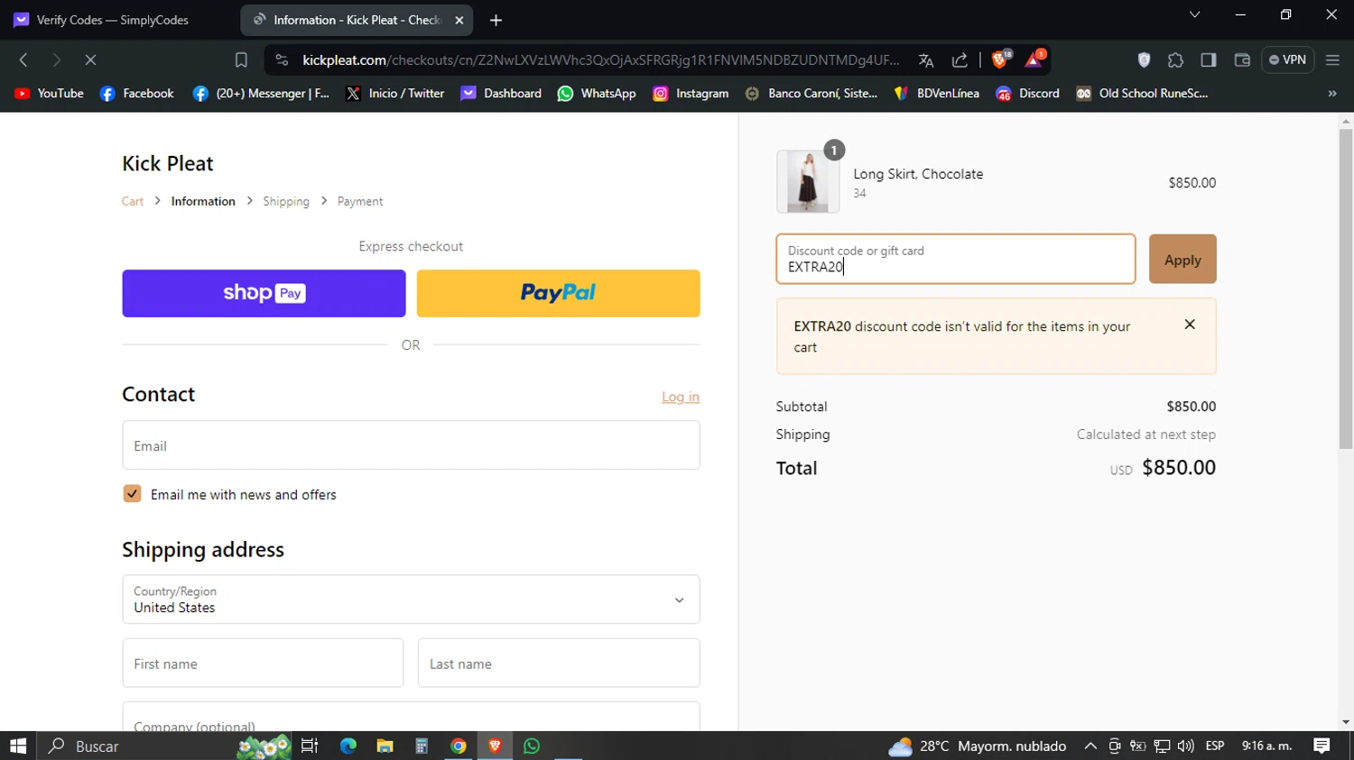Viewport: 1354px width, 760px height.
Task: Pay with the Shop Pay button
Action: (264, 293)
